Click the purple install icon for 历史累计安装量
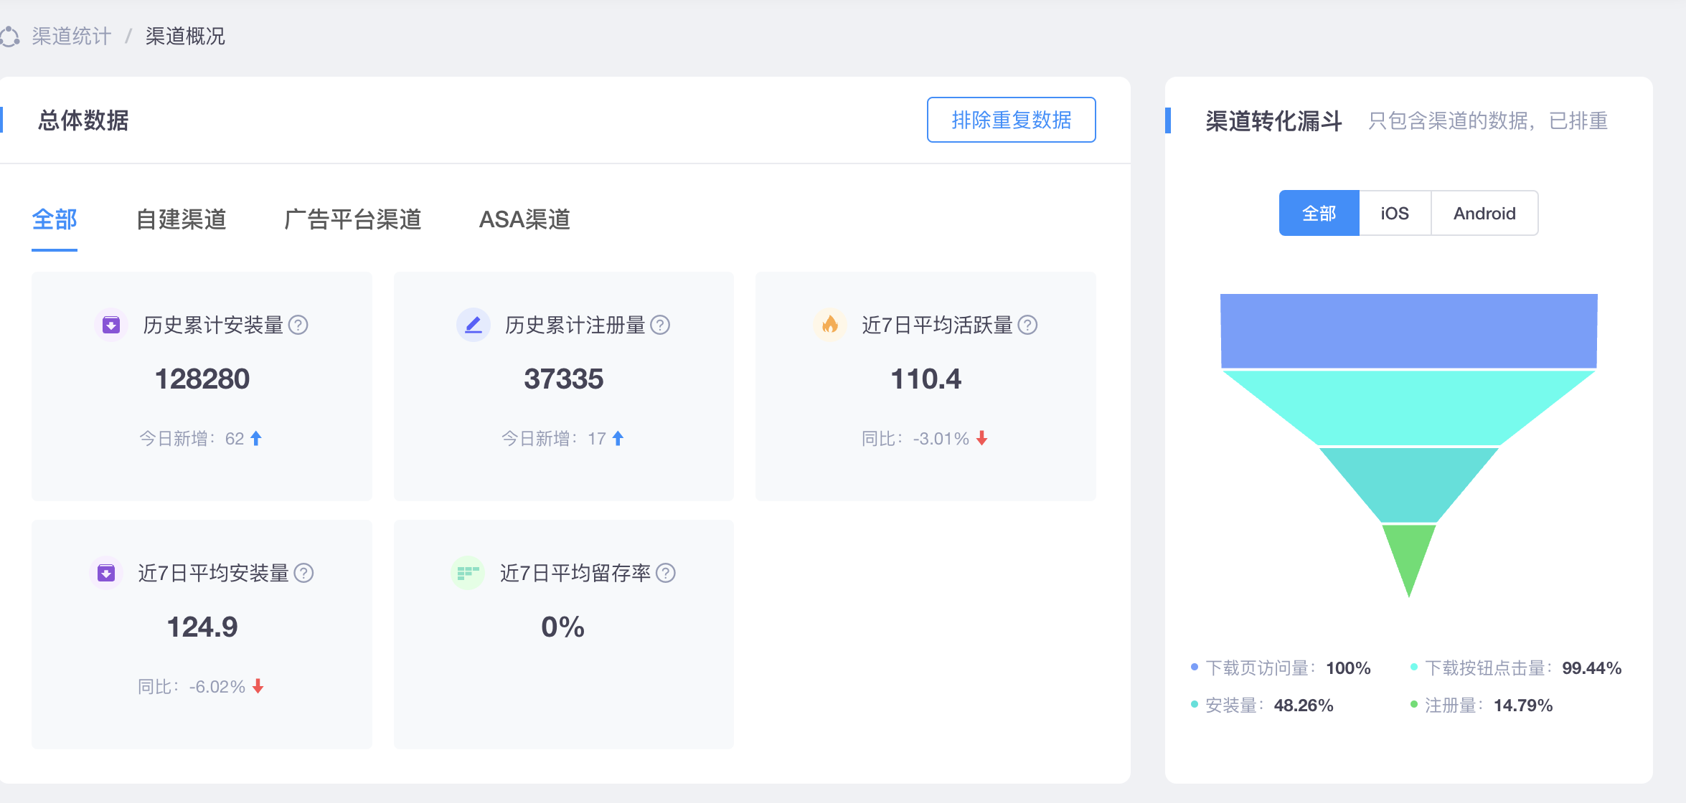The height and width of the screenshot is (803, 1686). pyautogui.click(x=111, y=325)
